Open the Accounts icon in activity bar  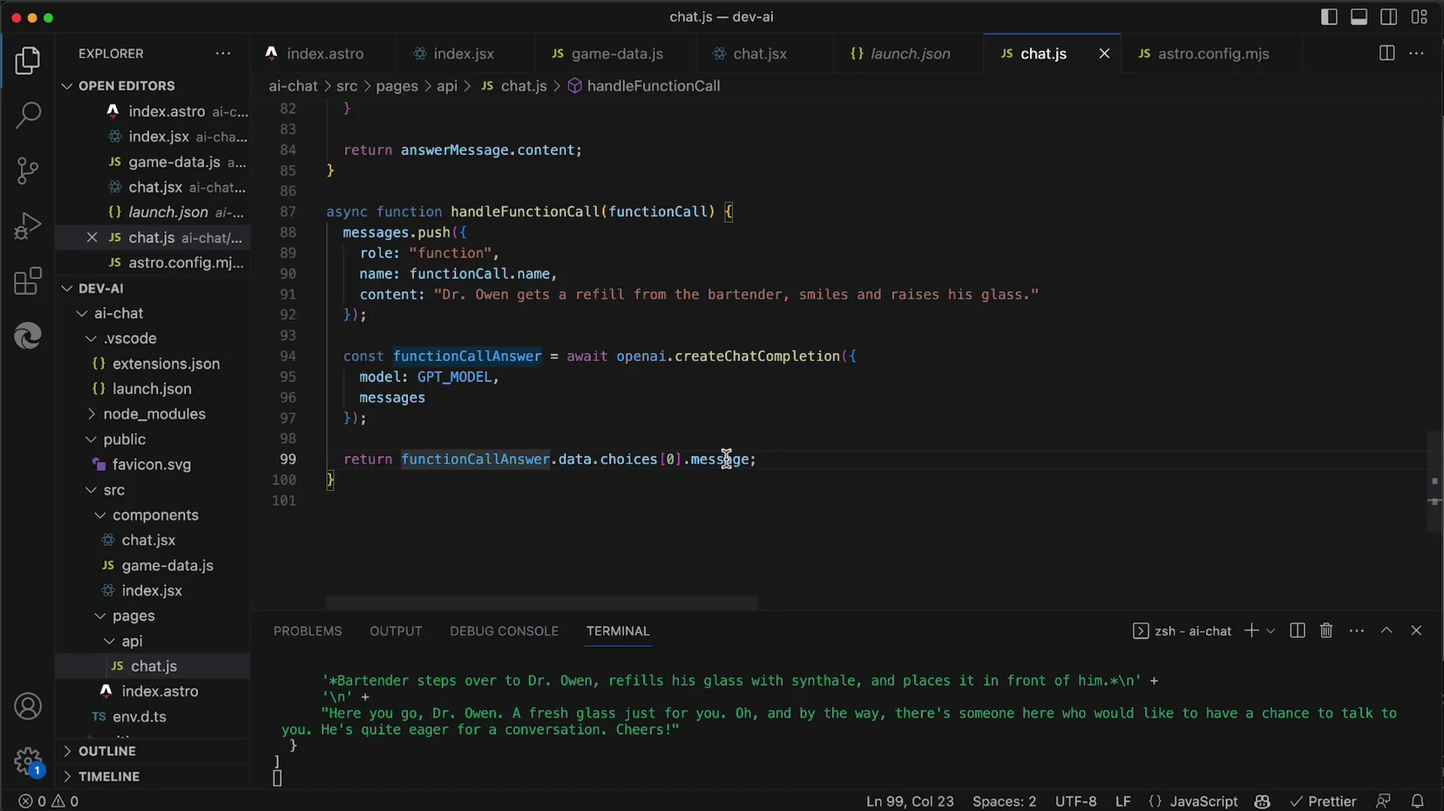(x=28, y=706)
